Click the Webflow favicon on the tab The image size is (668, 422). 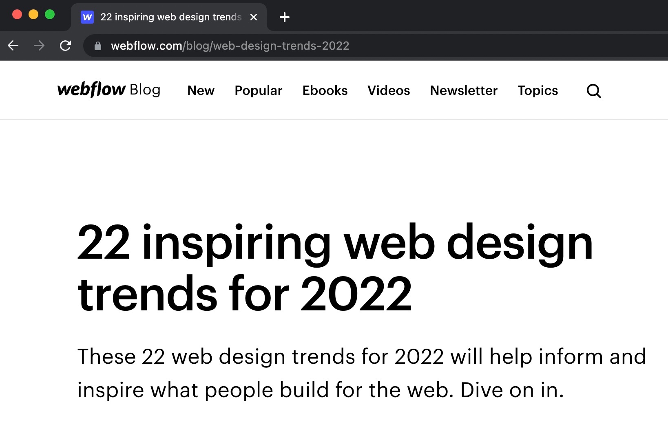coord(87,17)
